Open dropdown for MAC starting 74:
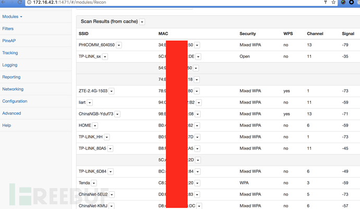360x209 pixels. (x=197, y=79)
